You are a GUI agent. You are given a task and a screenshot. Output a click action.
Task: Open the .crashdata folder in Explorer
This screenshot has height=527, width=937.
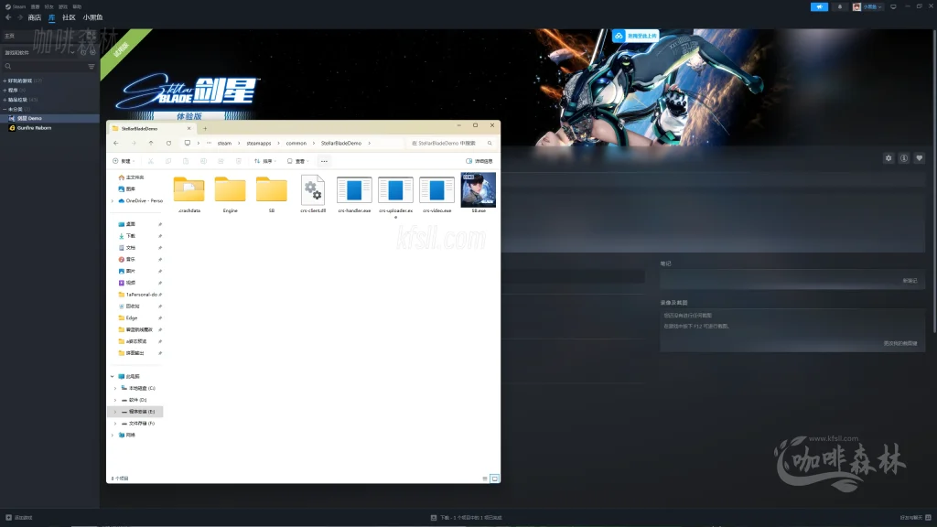tap(188, 195)
